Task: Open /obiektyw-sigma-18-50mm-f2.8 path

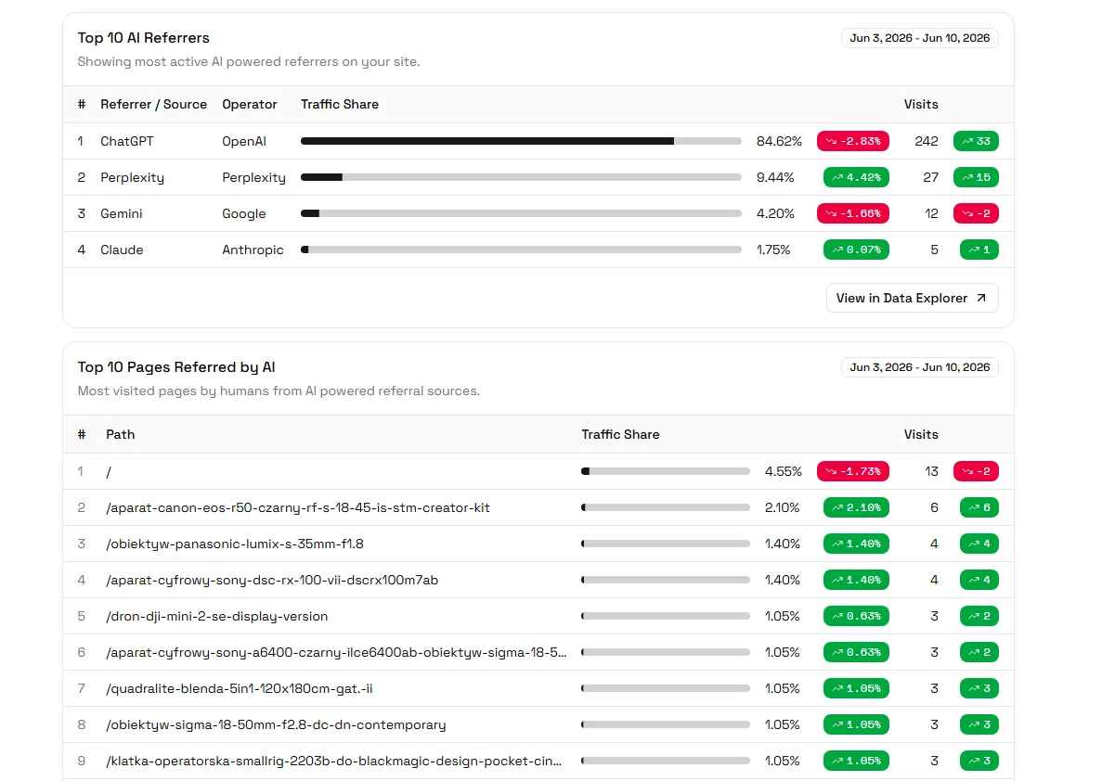Action: tap(276, 724)
